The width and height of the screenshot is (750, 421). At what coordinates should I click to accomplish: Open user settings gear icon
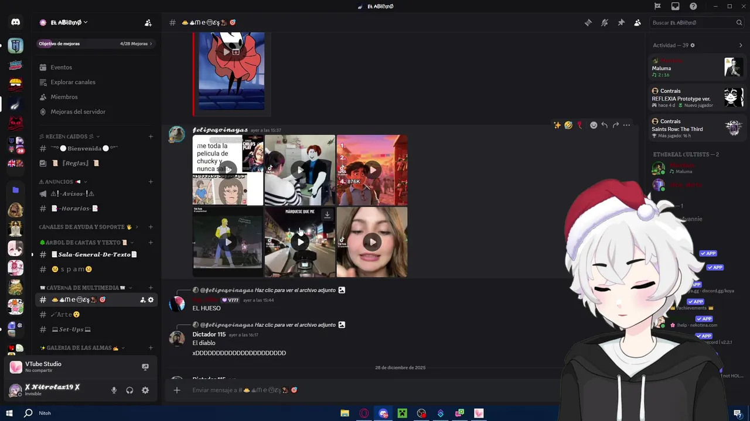(x=145, y=391)
